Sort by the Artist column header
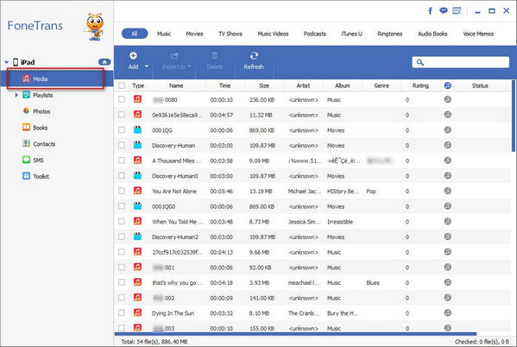Screen dimensions: 517x347 (303, 85)
